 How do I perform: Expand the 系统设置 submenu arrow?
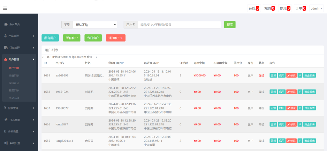(34, 143)
